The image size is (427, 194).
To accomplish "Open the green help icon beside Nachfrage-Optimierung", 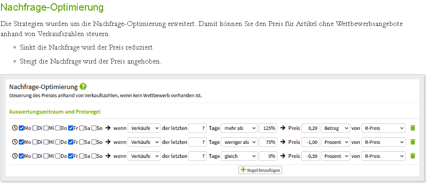I will pos(83,87).
